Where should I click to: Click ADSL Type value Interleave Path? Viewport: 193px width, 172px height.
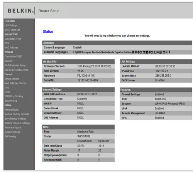(85, 132)
